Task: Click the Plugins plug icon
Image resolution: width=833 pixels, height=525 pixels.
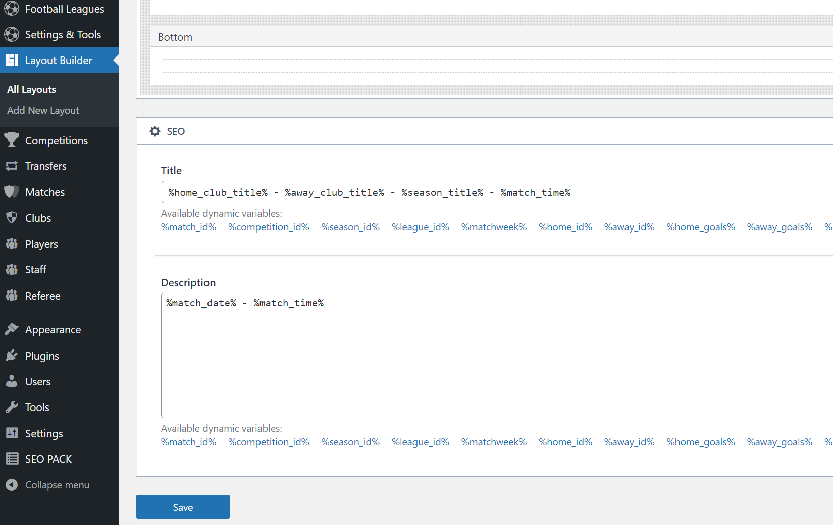Action: click(12, 356)
